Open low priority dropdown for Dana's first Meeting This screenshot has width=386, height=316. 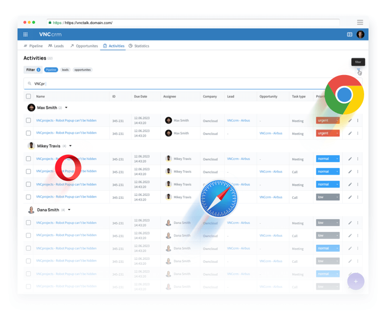[328, 223]
